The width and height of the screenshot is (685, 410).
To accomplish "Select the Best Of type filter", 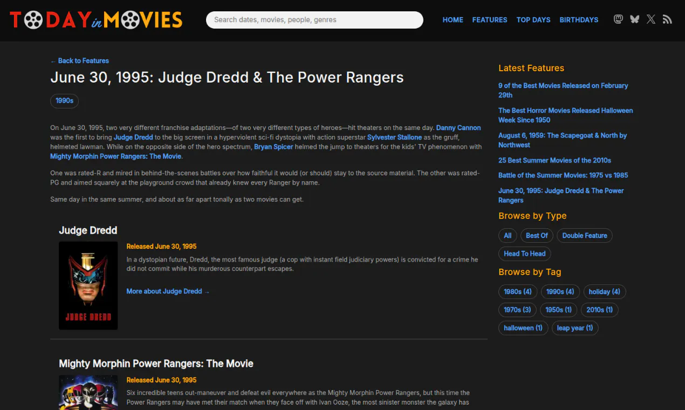I will coord(537,236).
